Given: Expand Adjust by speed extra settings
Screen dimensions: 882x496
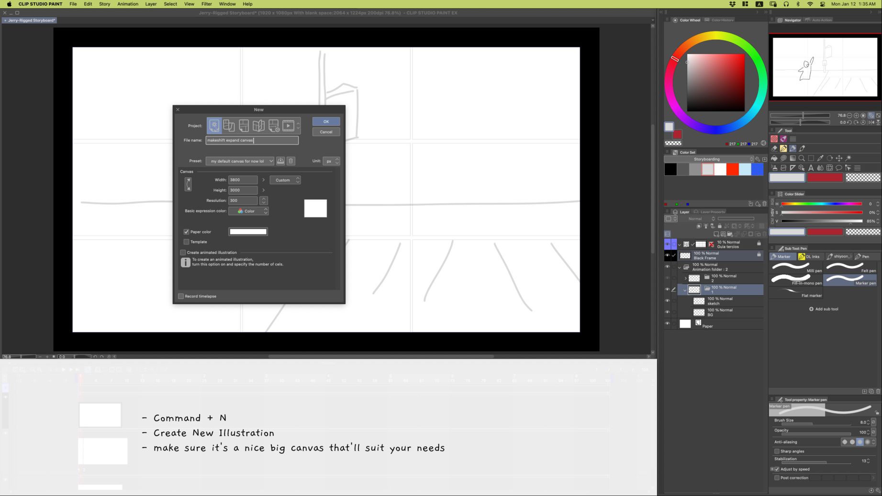Looking at the screenshot, I should pos(772,469).
